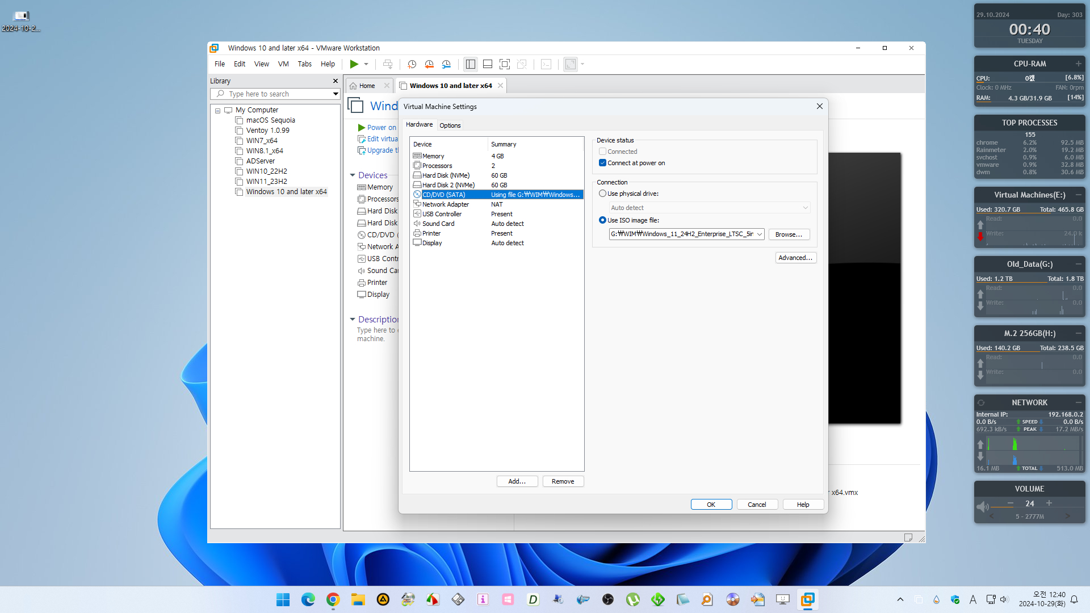This screenshot has width=1090, height=613.
Task: Open the Tabs menu
Action: coord(305,64)
